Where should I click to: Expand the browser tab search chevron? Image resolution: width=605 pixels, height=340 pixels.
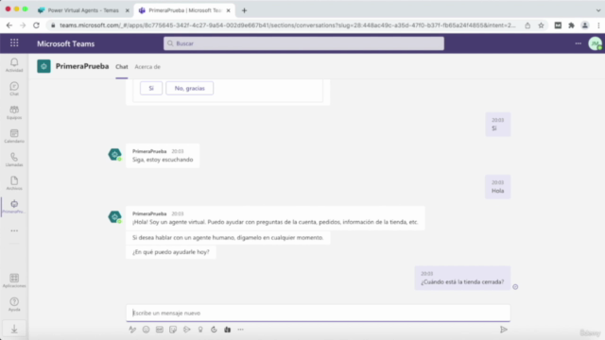(598, 10)
